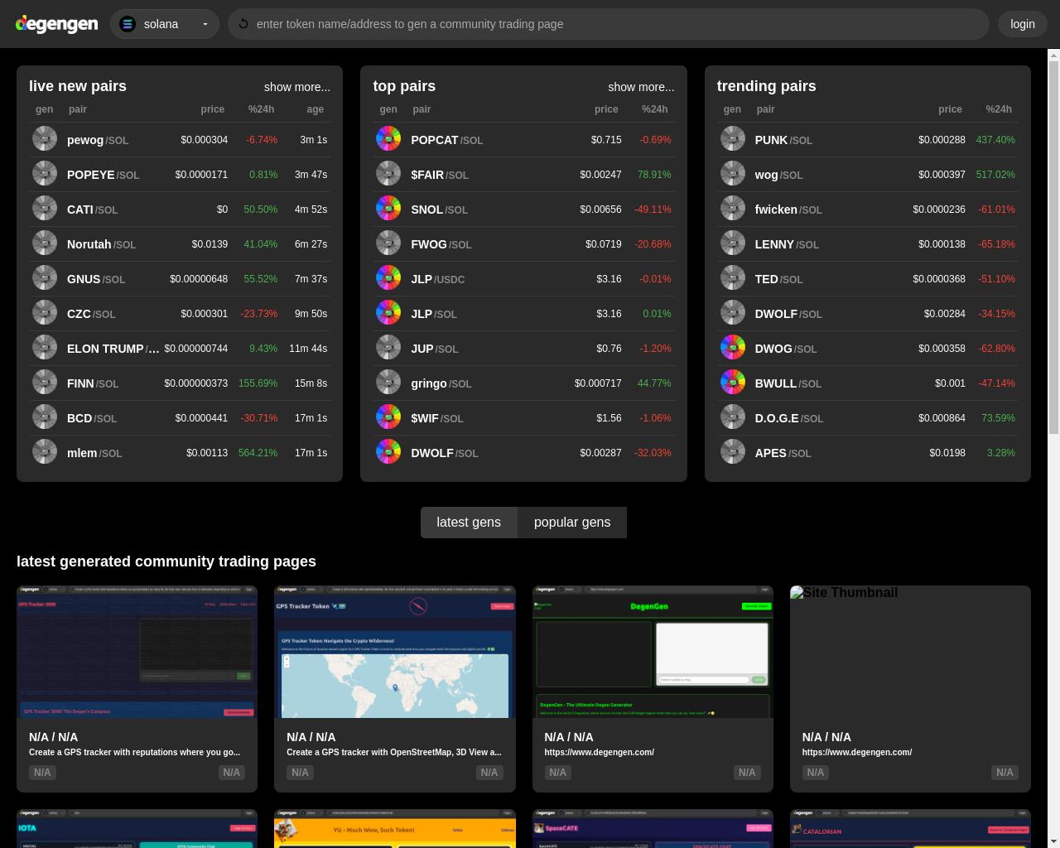Click 'Create a GPS tracker with OpenStreetMap' description
Viewport: 1060px width, 848px height.
tap(394, 753)
